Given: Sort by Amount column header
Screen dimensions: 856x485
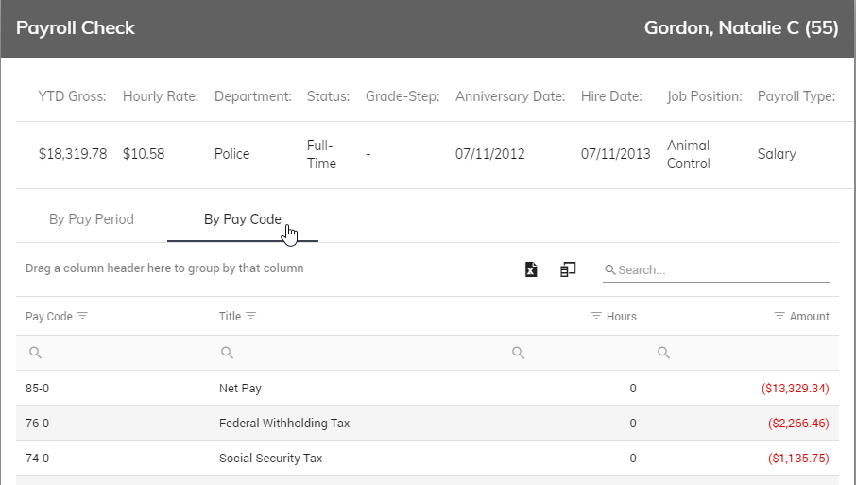Looking at the screenshot, I should pyautogui.click(x=809, y=316).
